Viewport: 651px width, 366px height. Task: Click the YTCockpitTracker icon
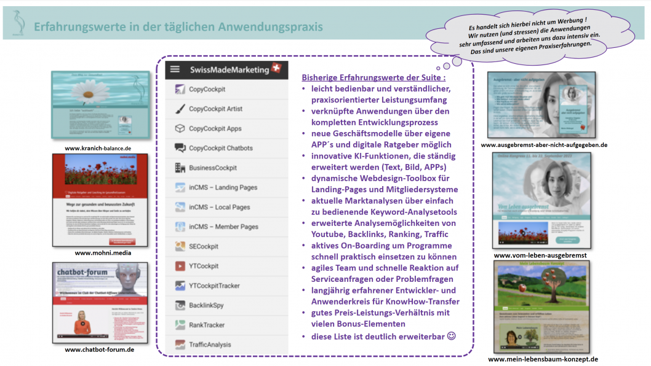(x=180, y=286)
